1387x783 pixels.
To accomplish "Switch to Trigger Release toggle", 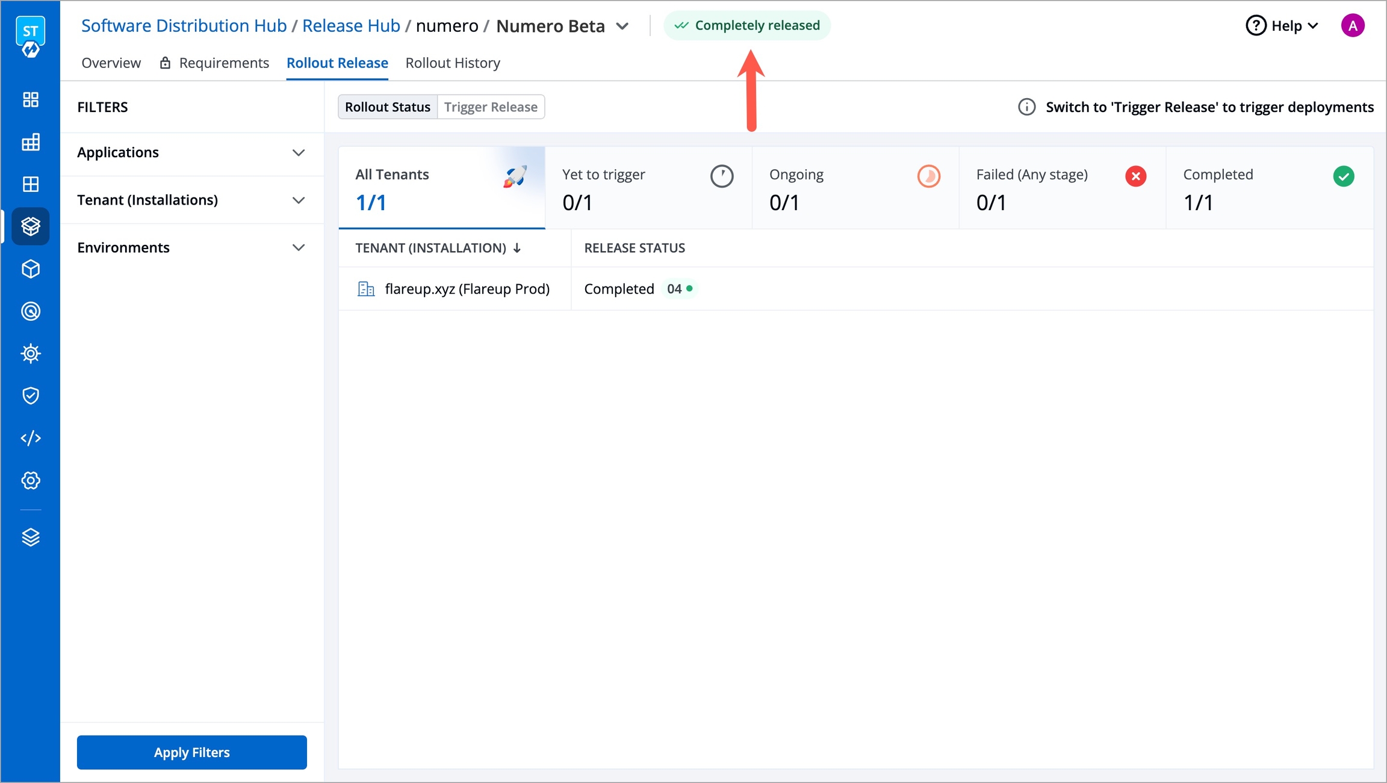I will point(491,107).
